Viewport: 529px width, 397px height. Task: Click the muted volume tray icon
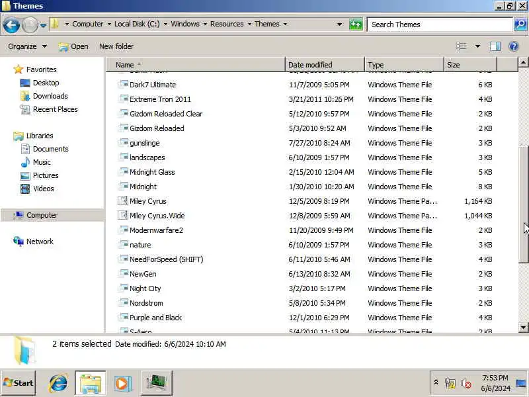[466, 384]
